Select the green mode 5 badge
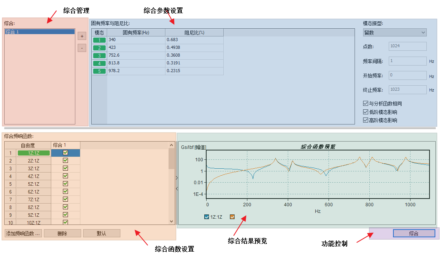 pyautogui.click(x=99, y=71)
